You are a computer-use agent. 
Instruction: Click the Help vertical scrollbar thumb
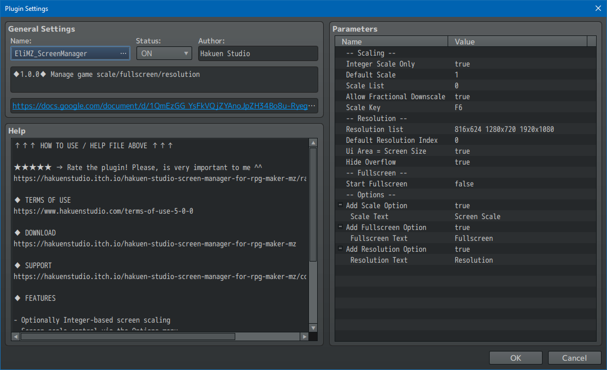(313, 204)
